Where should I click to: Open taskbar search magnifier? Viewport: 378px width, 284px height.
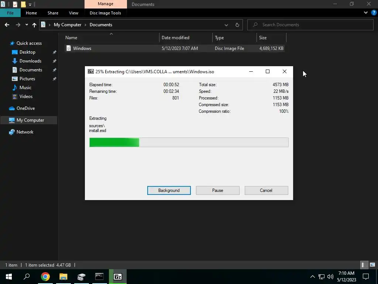coord(27,277)
